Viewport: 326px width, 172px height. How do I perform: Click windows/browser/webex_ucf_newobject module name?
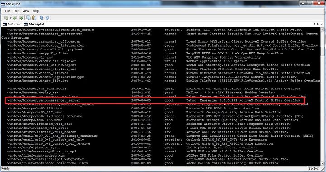42,65
